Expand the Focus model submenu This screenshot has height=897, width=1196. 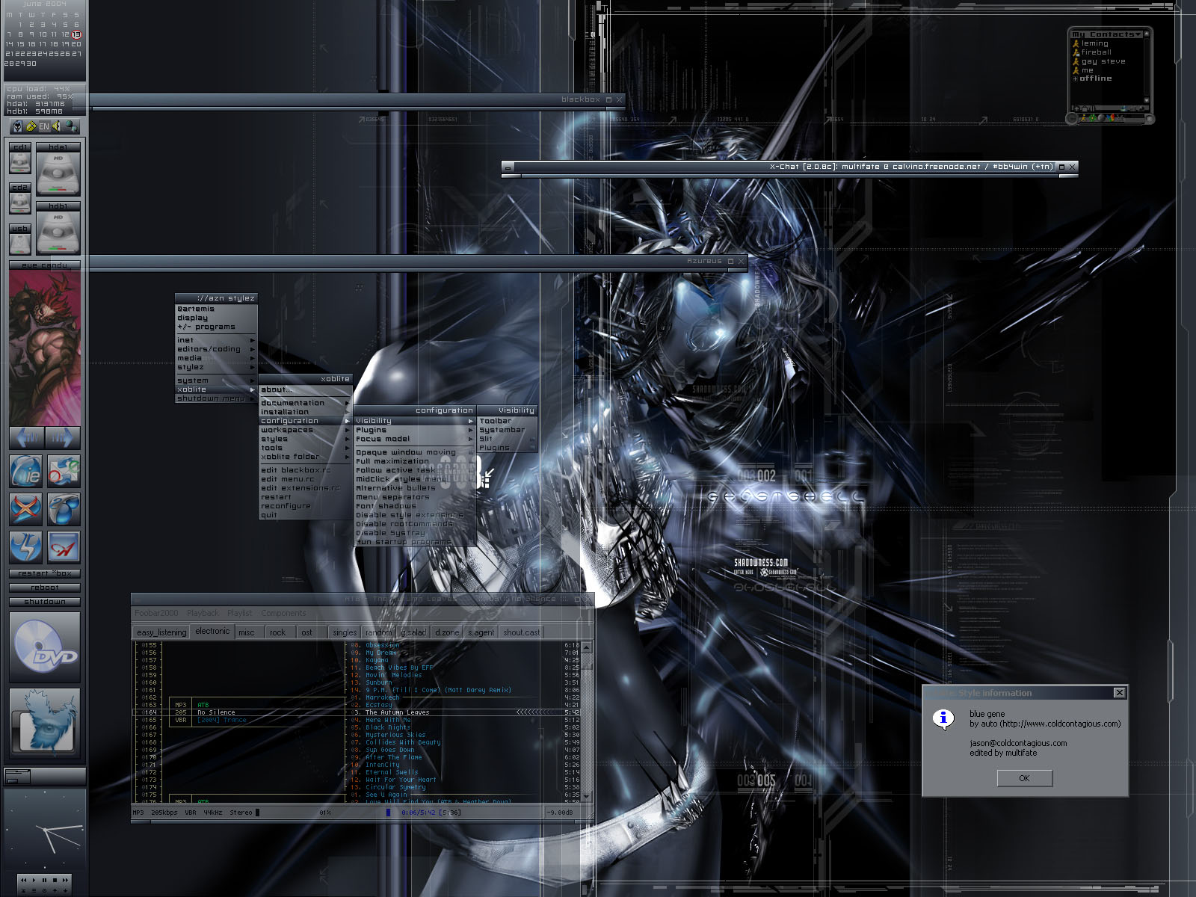pos(415,439)
